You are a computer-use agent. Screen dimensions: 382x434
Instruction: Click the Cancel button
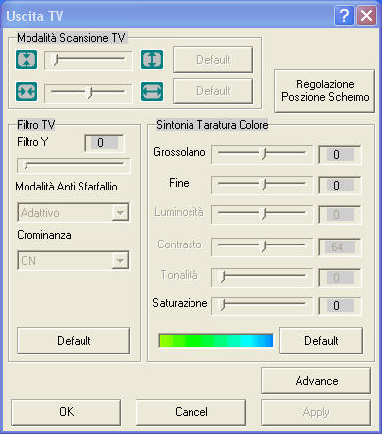coord(191,412)
